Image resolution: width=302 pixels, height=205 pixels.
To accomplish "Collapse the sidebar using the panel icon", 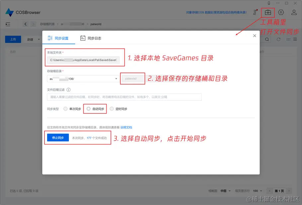I will [8, 24].
